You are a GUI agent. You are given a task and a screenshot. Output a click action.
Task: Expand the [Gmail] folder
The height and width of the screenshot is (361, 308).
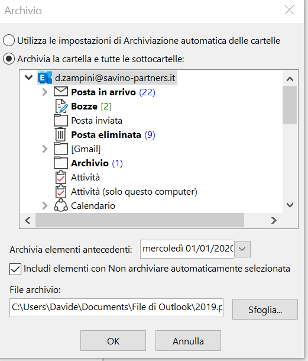[44, 149]
